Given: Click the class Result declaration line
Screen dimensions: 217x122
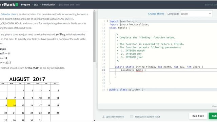Looking at the screenshot, I should [x=119, y=28].
